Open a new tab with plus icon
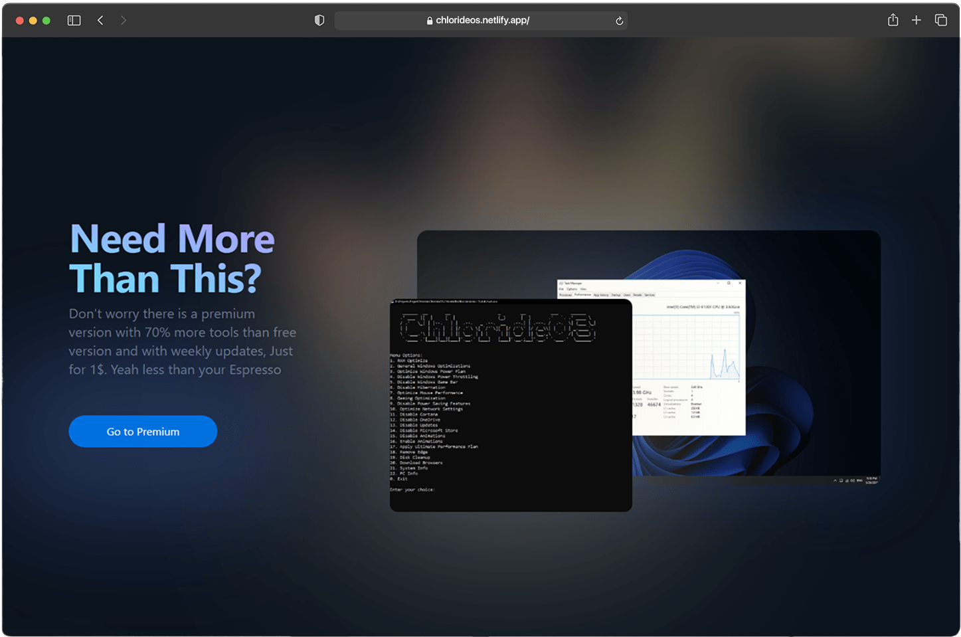This screenshot has height=637, width=961. tap(917, 20)
